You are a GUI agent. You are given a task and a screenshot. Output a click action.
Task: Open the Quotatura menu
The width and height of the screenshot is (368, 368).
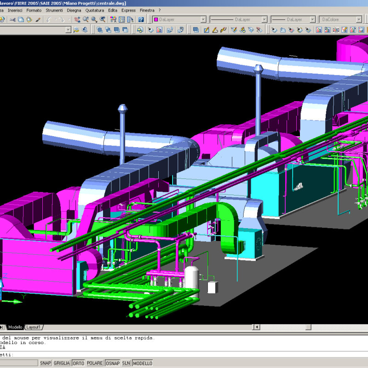pos(95,10)
